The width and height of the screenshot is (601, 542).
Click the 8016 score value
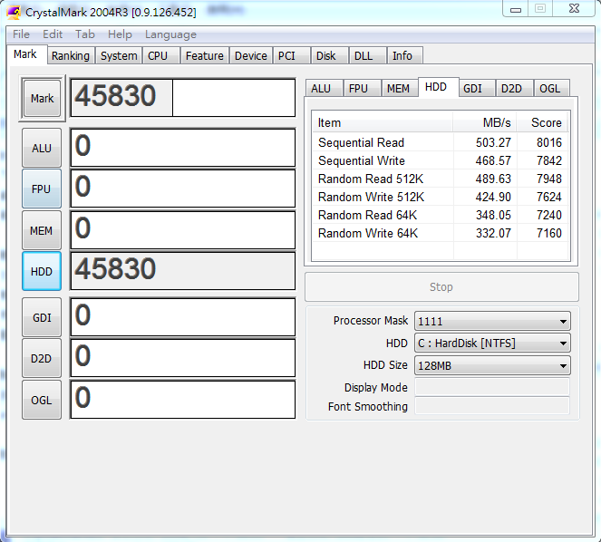(549, 142)
